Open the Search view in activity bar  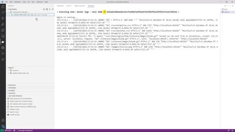coord(3,12)
